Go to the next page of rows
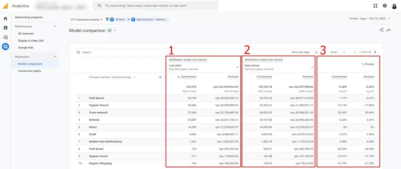This screenshot has height=169, width=401. (x=375, y=52)
